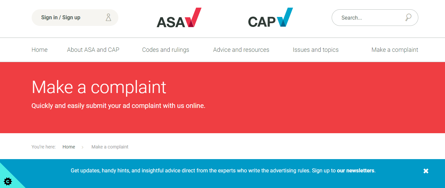Click the magnifying glass search icon
This screenshot has width=445, height=188.
[408, 18]
